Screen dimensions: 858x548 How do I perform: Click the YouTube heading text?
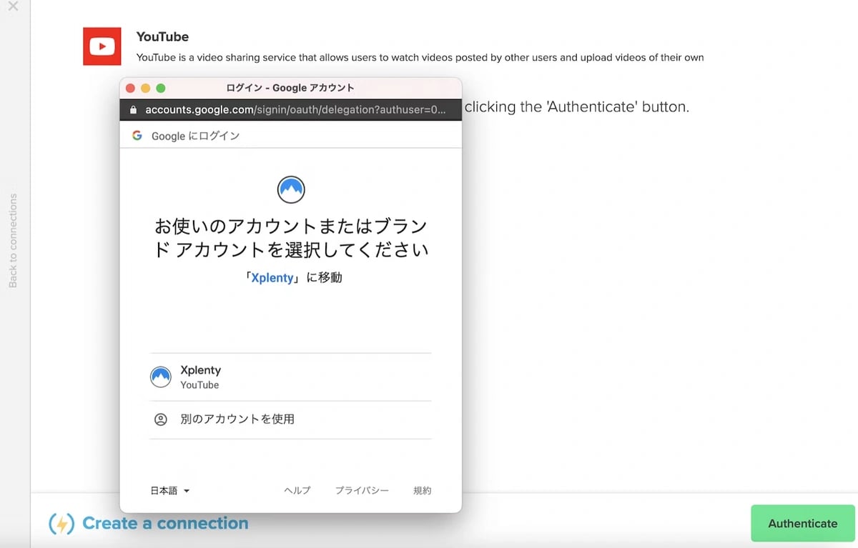tap(162, 36)
